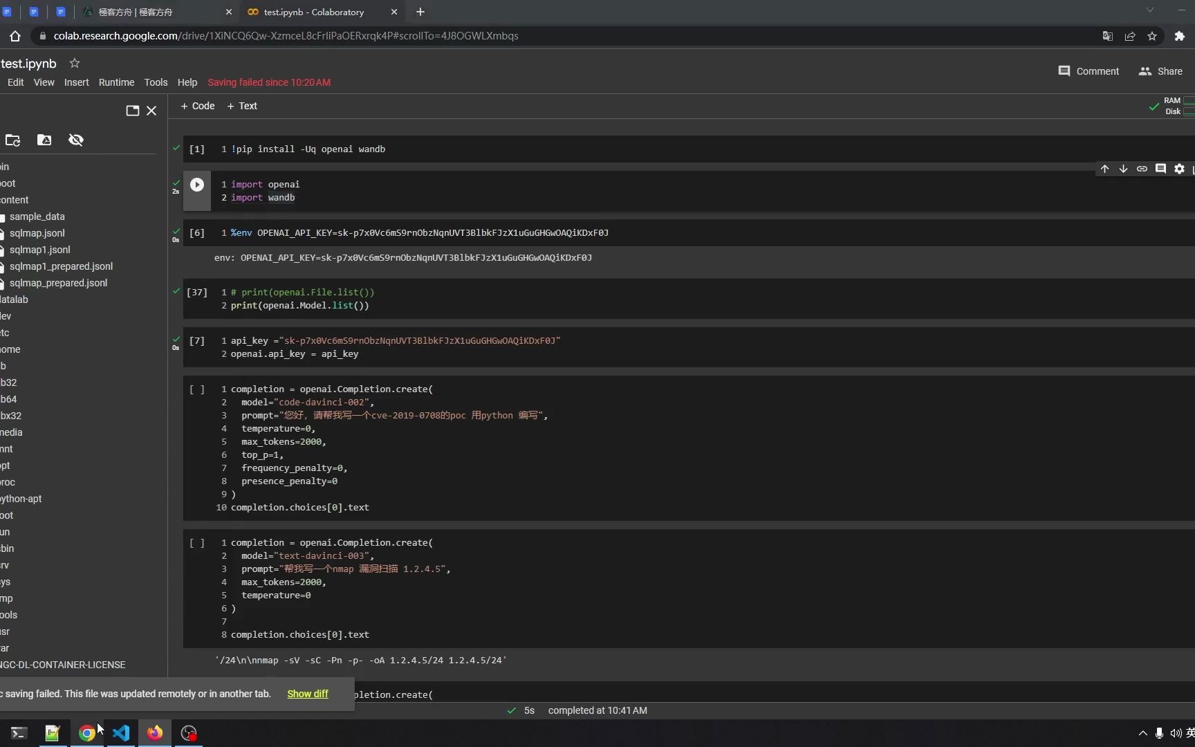The height and width of the screenshot is (747, 1195).
Task: Open VS Code from taskbar
Action: (x=120, y=732)
